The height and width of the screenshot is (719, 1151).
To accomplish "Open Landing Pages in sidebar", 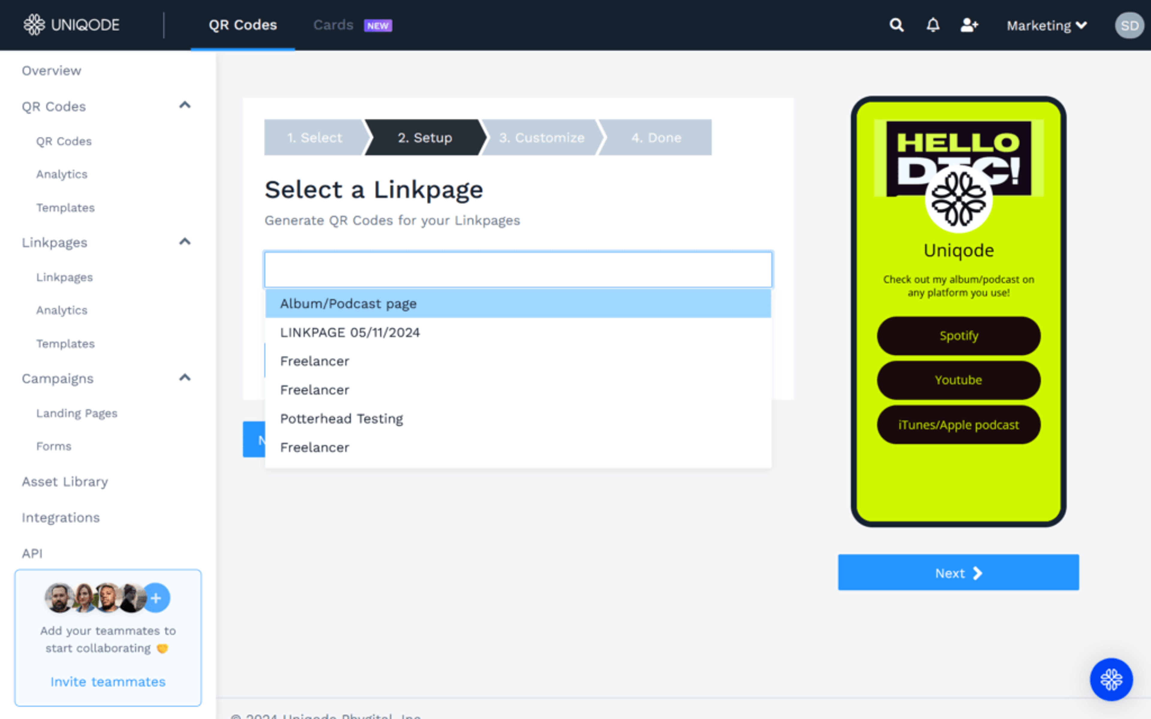I will click(76, 413).
